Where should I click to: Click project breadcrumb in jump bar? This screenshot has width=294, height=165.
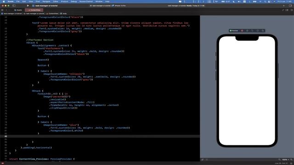tap(11, 14)
